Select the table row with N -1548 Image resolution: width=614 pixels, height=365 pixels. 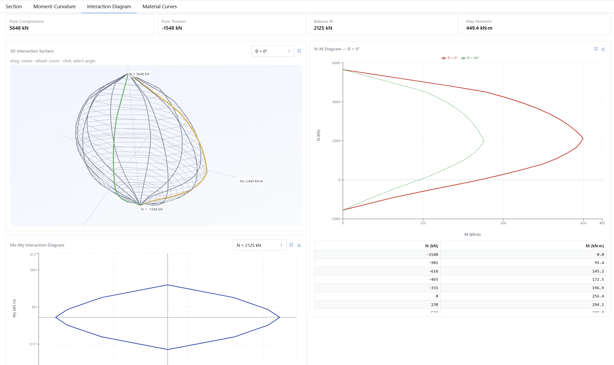460,254
